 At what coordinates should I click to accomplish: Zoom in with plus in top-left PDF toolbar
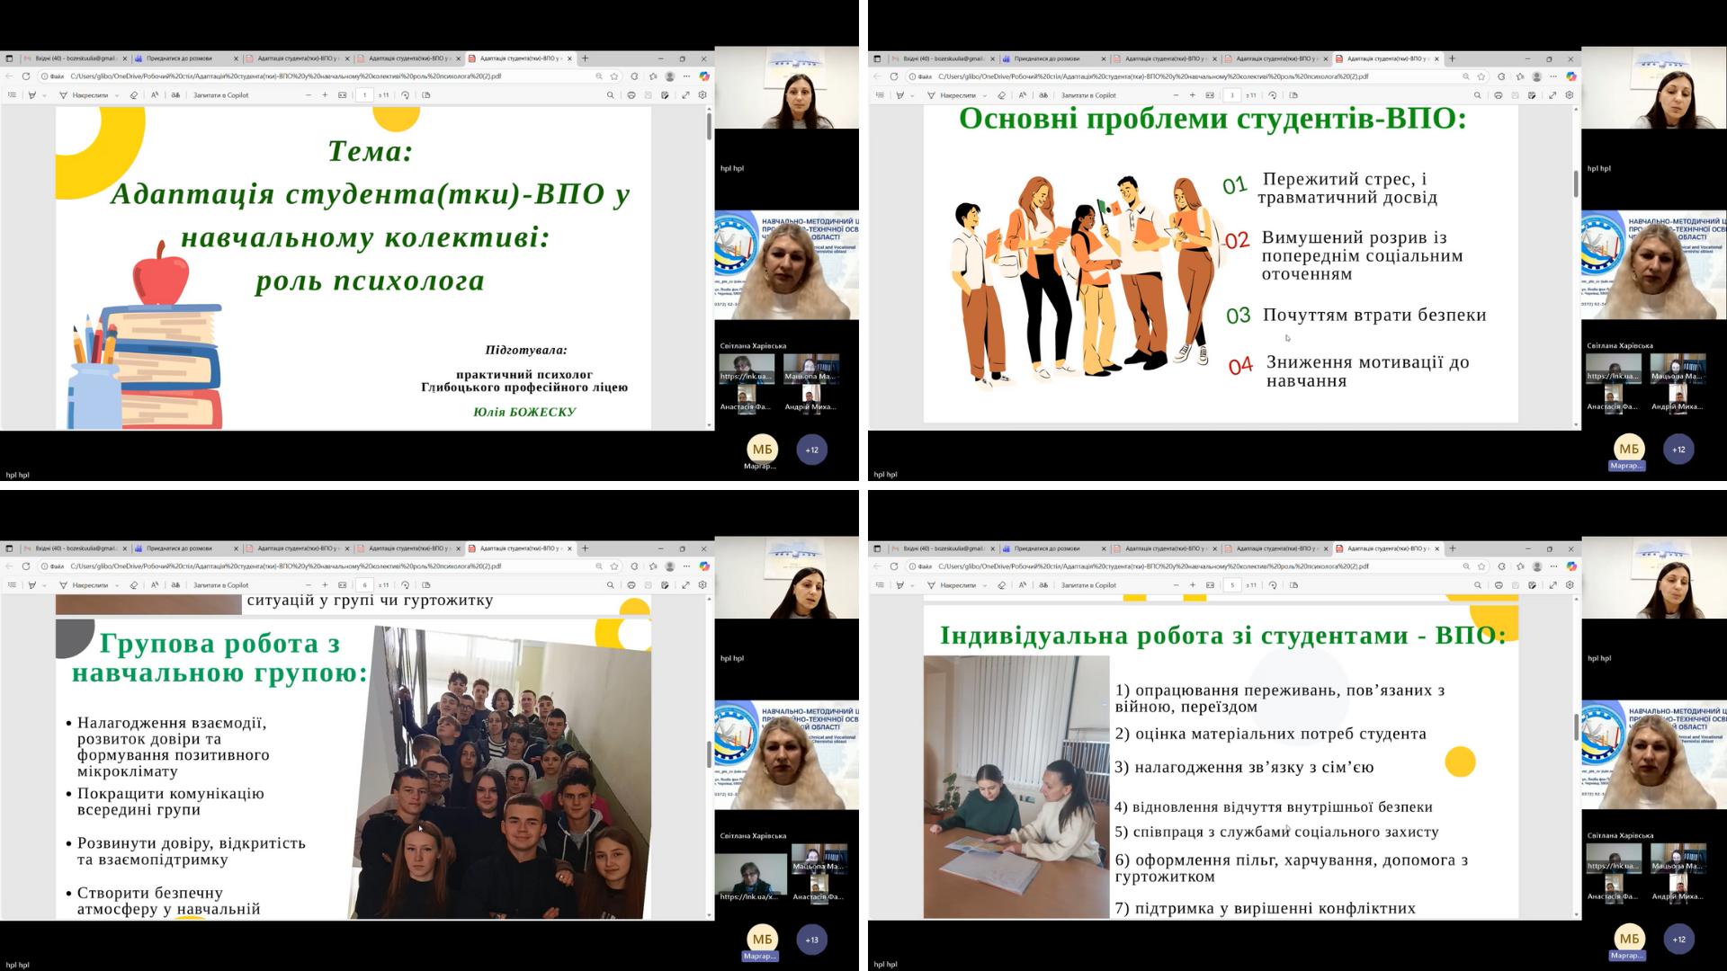coord(325,95)
